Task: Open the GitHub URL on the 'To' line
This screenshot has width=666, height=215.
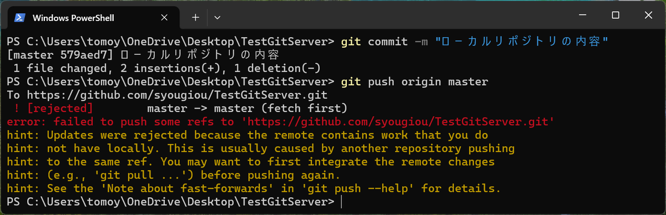Action: coord(178,95)
